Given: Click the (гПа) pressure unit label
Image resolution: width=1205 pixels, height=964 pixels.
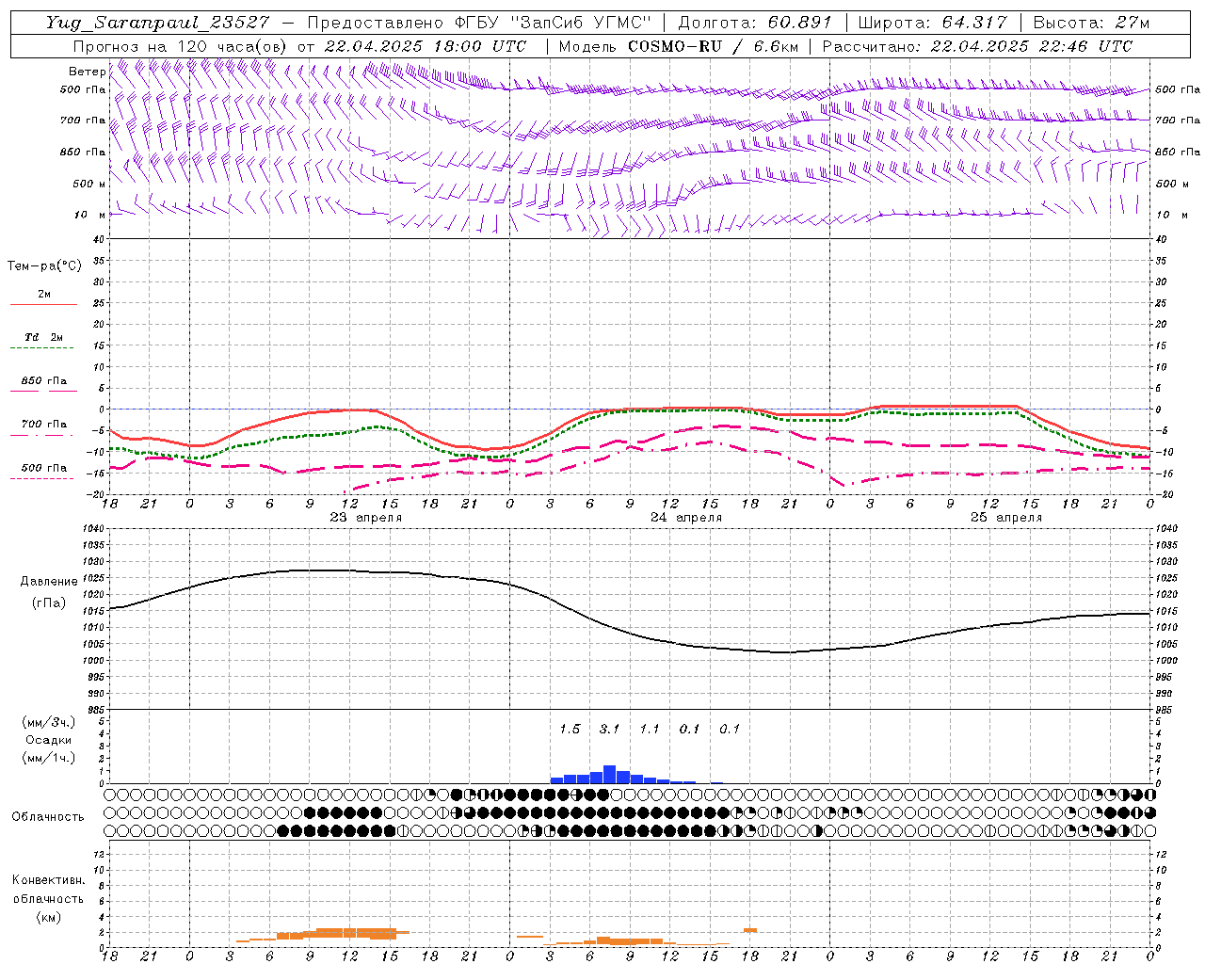Looking at the screenshot, I should pyautogui.click(x=49, y=603).
